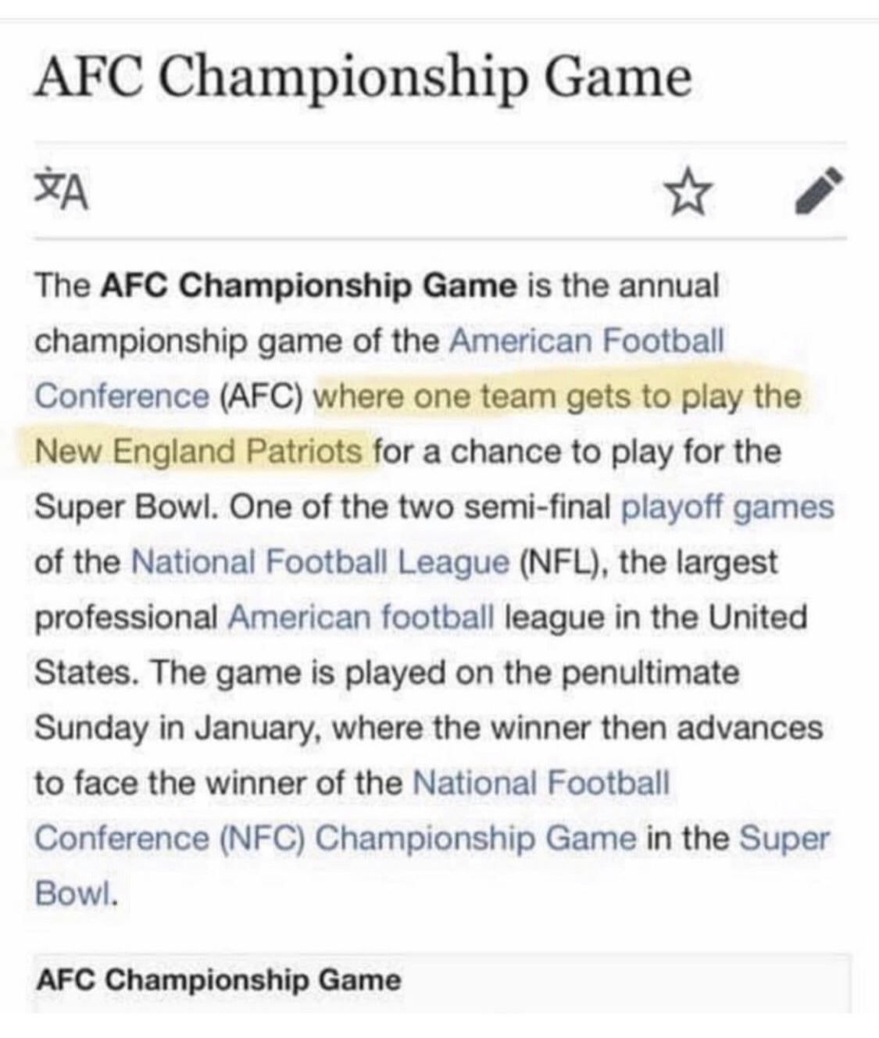This screenshot has height=1038, width=879.
Task: Open National Football link near bottom
Action: pyautogui.click(x=541, y=782)
